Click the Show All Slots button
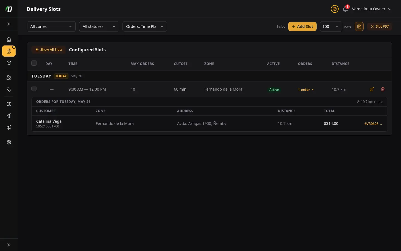The height and width of the screenshot is (251, 401). pos(49,50)
